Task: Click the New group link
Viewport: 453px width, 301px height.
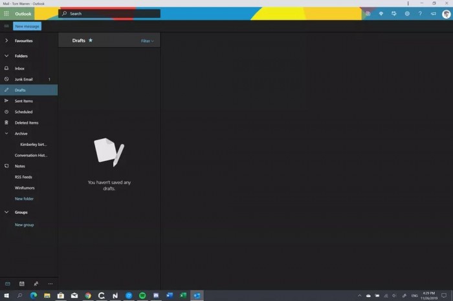Action: (x=24, y=225)
